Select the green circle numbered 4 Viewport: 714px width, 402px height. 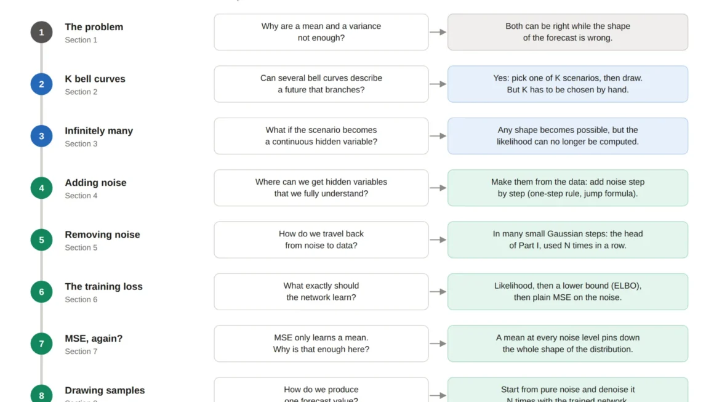pyautogui.click(x=41, y=188)
